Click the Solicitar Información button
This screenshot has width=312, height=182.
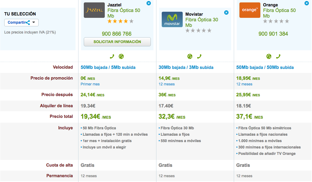pyautogui.click(x=117, y=42)
